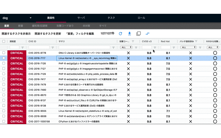This screenshot has width=221, height=138.
Task: Click patch X mark for CVE-2016-9137 row
Action: 191,100
